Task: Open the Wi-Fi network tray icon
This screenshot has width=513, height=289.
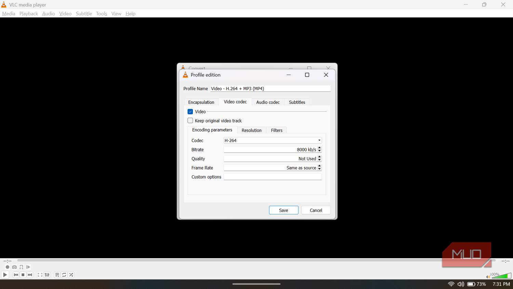Action: click(451, 284)
